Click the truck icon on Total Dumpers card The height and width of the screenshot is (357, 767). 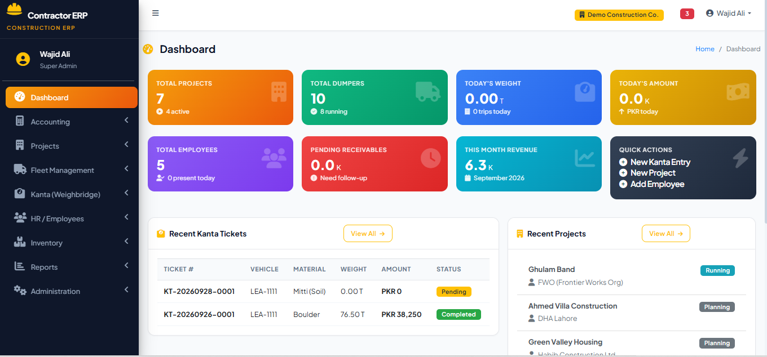click(427, 91)
